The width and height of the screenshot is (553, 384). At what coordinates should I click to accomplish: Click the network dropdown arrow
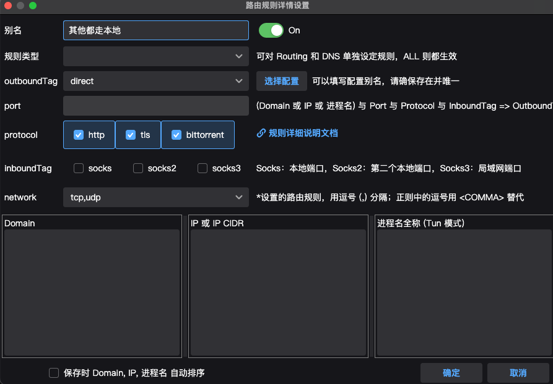point(238,197)
